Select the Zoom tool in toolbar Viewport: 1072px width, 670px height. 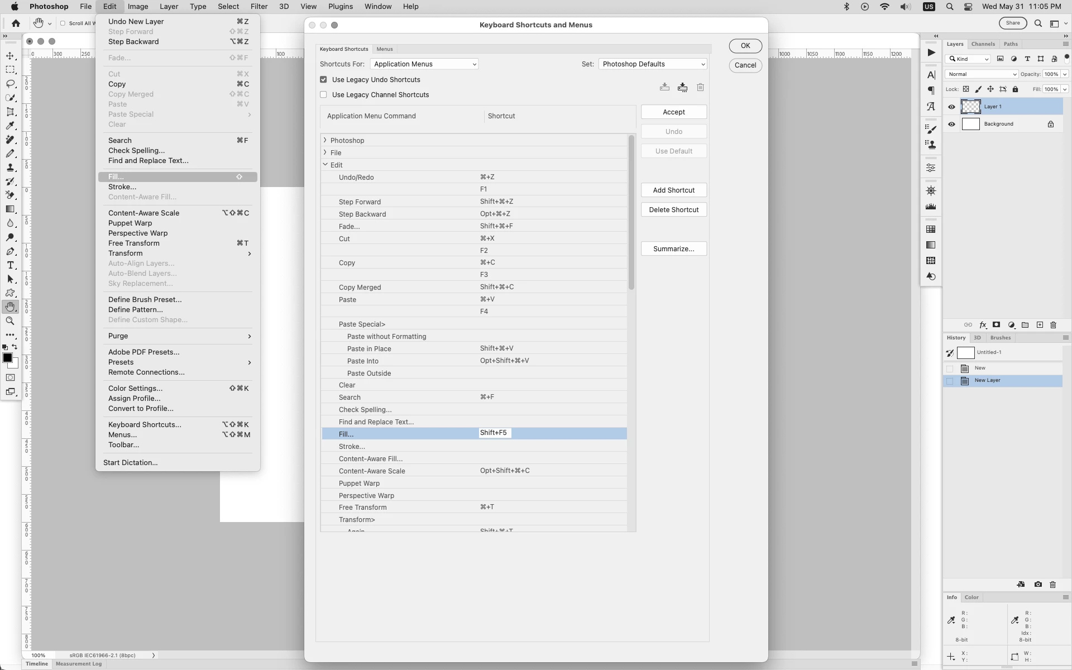pyautogui.click(x=10, y=321)
